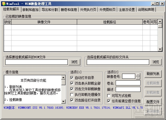Click the 锁定 column header
The image size is (166, 120).
click(x=7, y=22)
